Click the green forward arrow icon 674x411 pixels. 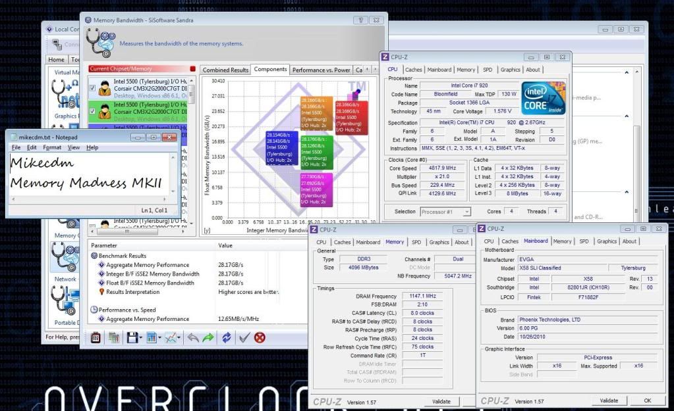pyautogui.click(x=208, y=337)
